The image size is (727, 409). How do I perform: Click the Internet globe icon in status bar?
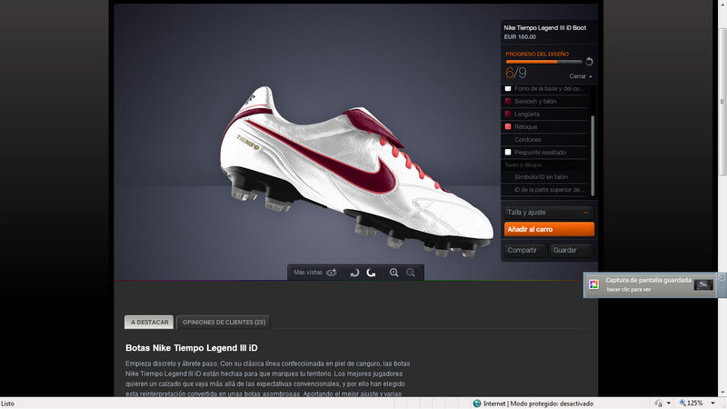pyautogui.click(x=477, y=404)
